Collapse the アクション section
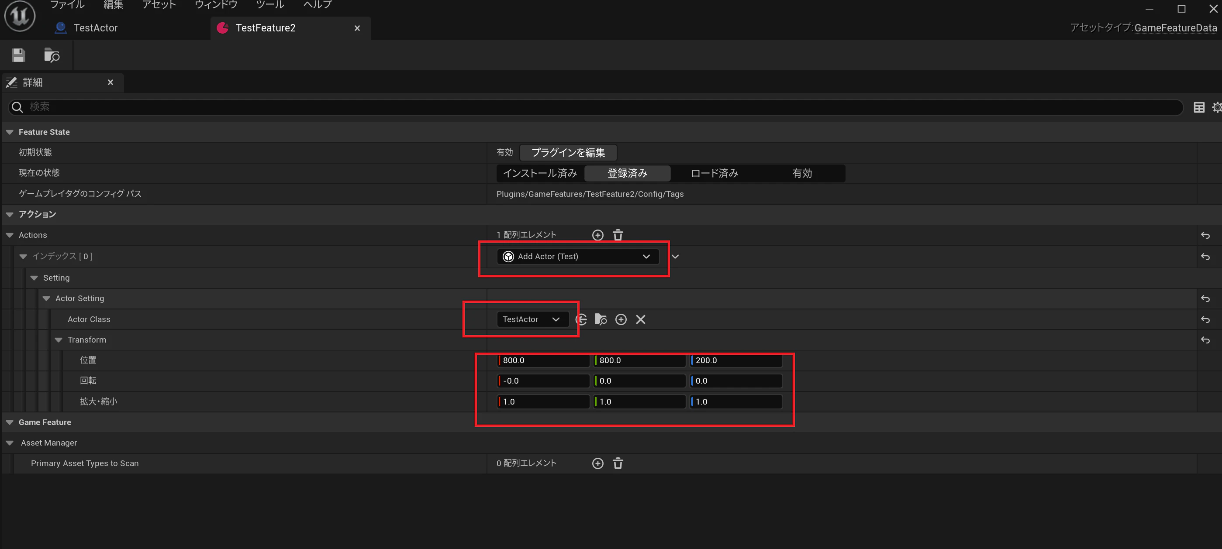Image resolution: width=1222 pixels, height=549 pixels. coord(10,214)
